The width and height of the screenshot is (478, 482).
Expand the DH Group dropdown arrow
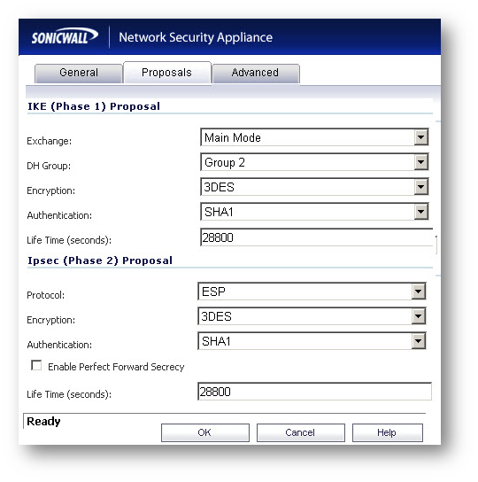point(420,162)
